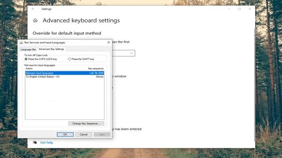Open the Get help link
Screen dimensions: 282x158
47,142
